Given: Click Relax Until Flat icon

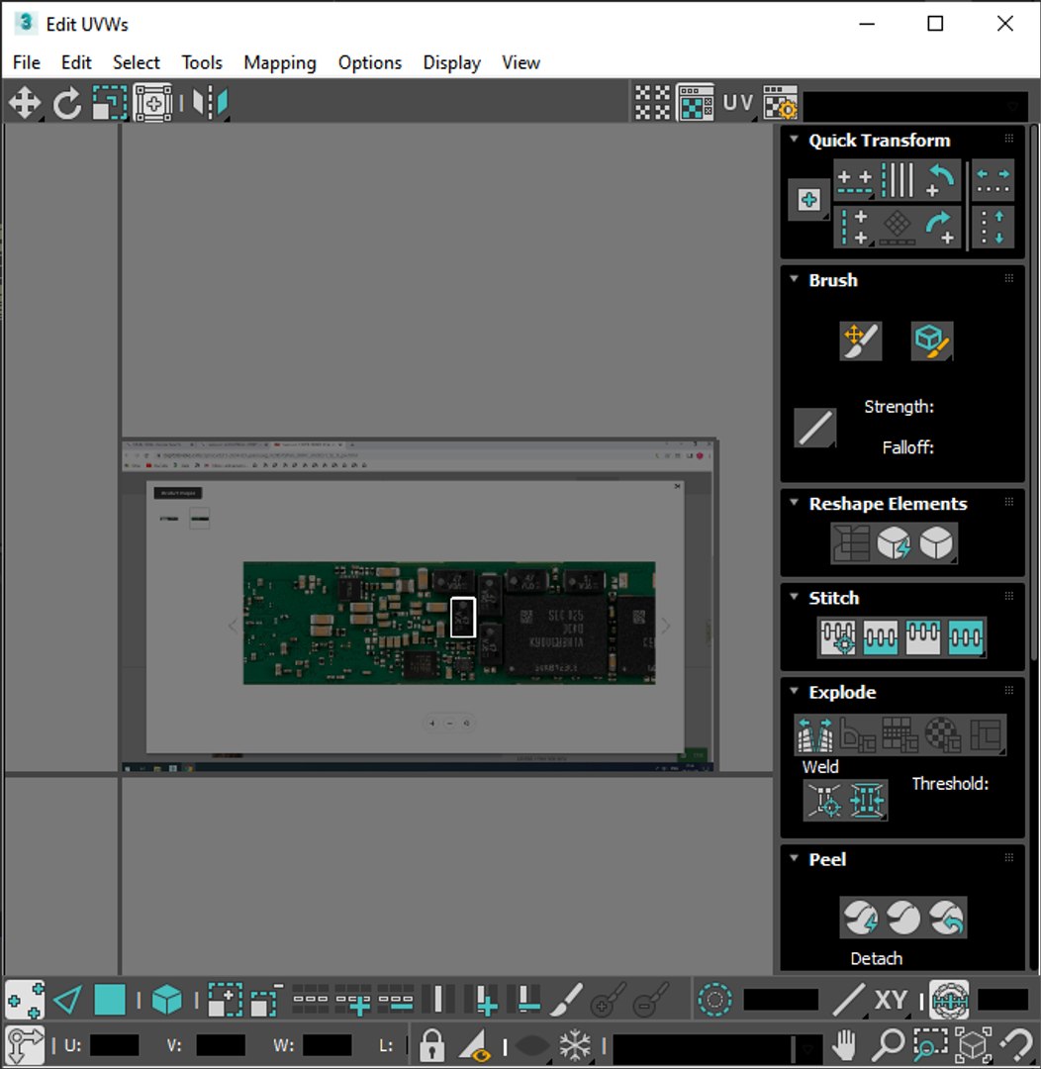Looking at the screenshot, I should pyautogui.click(x=894, y=543).
